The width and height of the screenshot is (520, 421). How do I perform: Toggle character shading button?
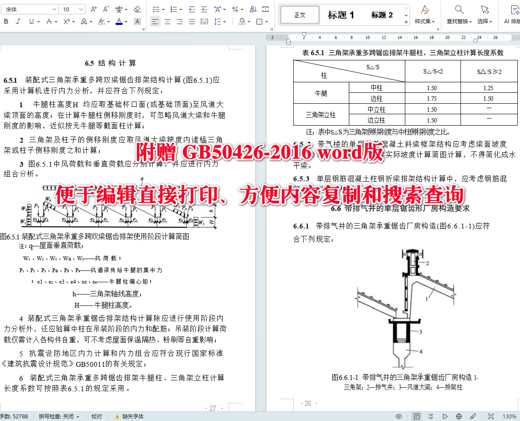tap(137, 21)
